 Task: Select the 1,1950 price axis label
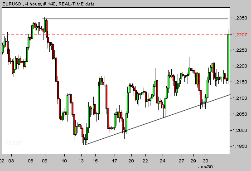(x=240, y=147)
